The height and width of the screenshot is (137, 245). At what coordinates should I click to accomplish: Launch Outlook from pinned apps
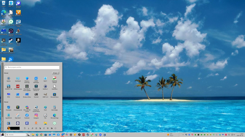18,95
